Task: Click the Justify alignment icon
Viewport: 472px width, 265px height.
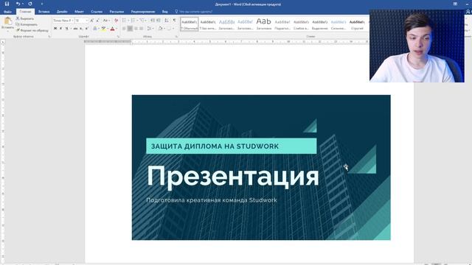Action: click(141, 29)
